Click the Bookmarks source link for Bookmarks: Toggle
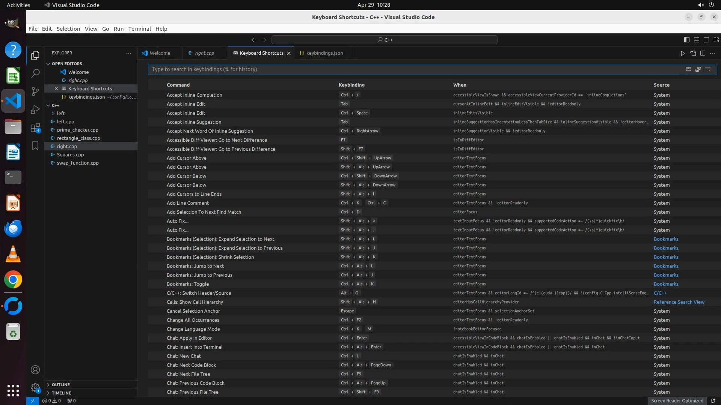This screenshot has width=721, height=405. tap(666, 284)
